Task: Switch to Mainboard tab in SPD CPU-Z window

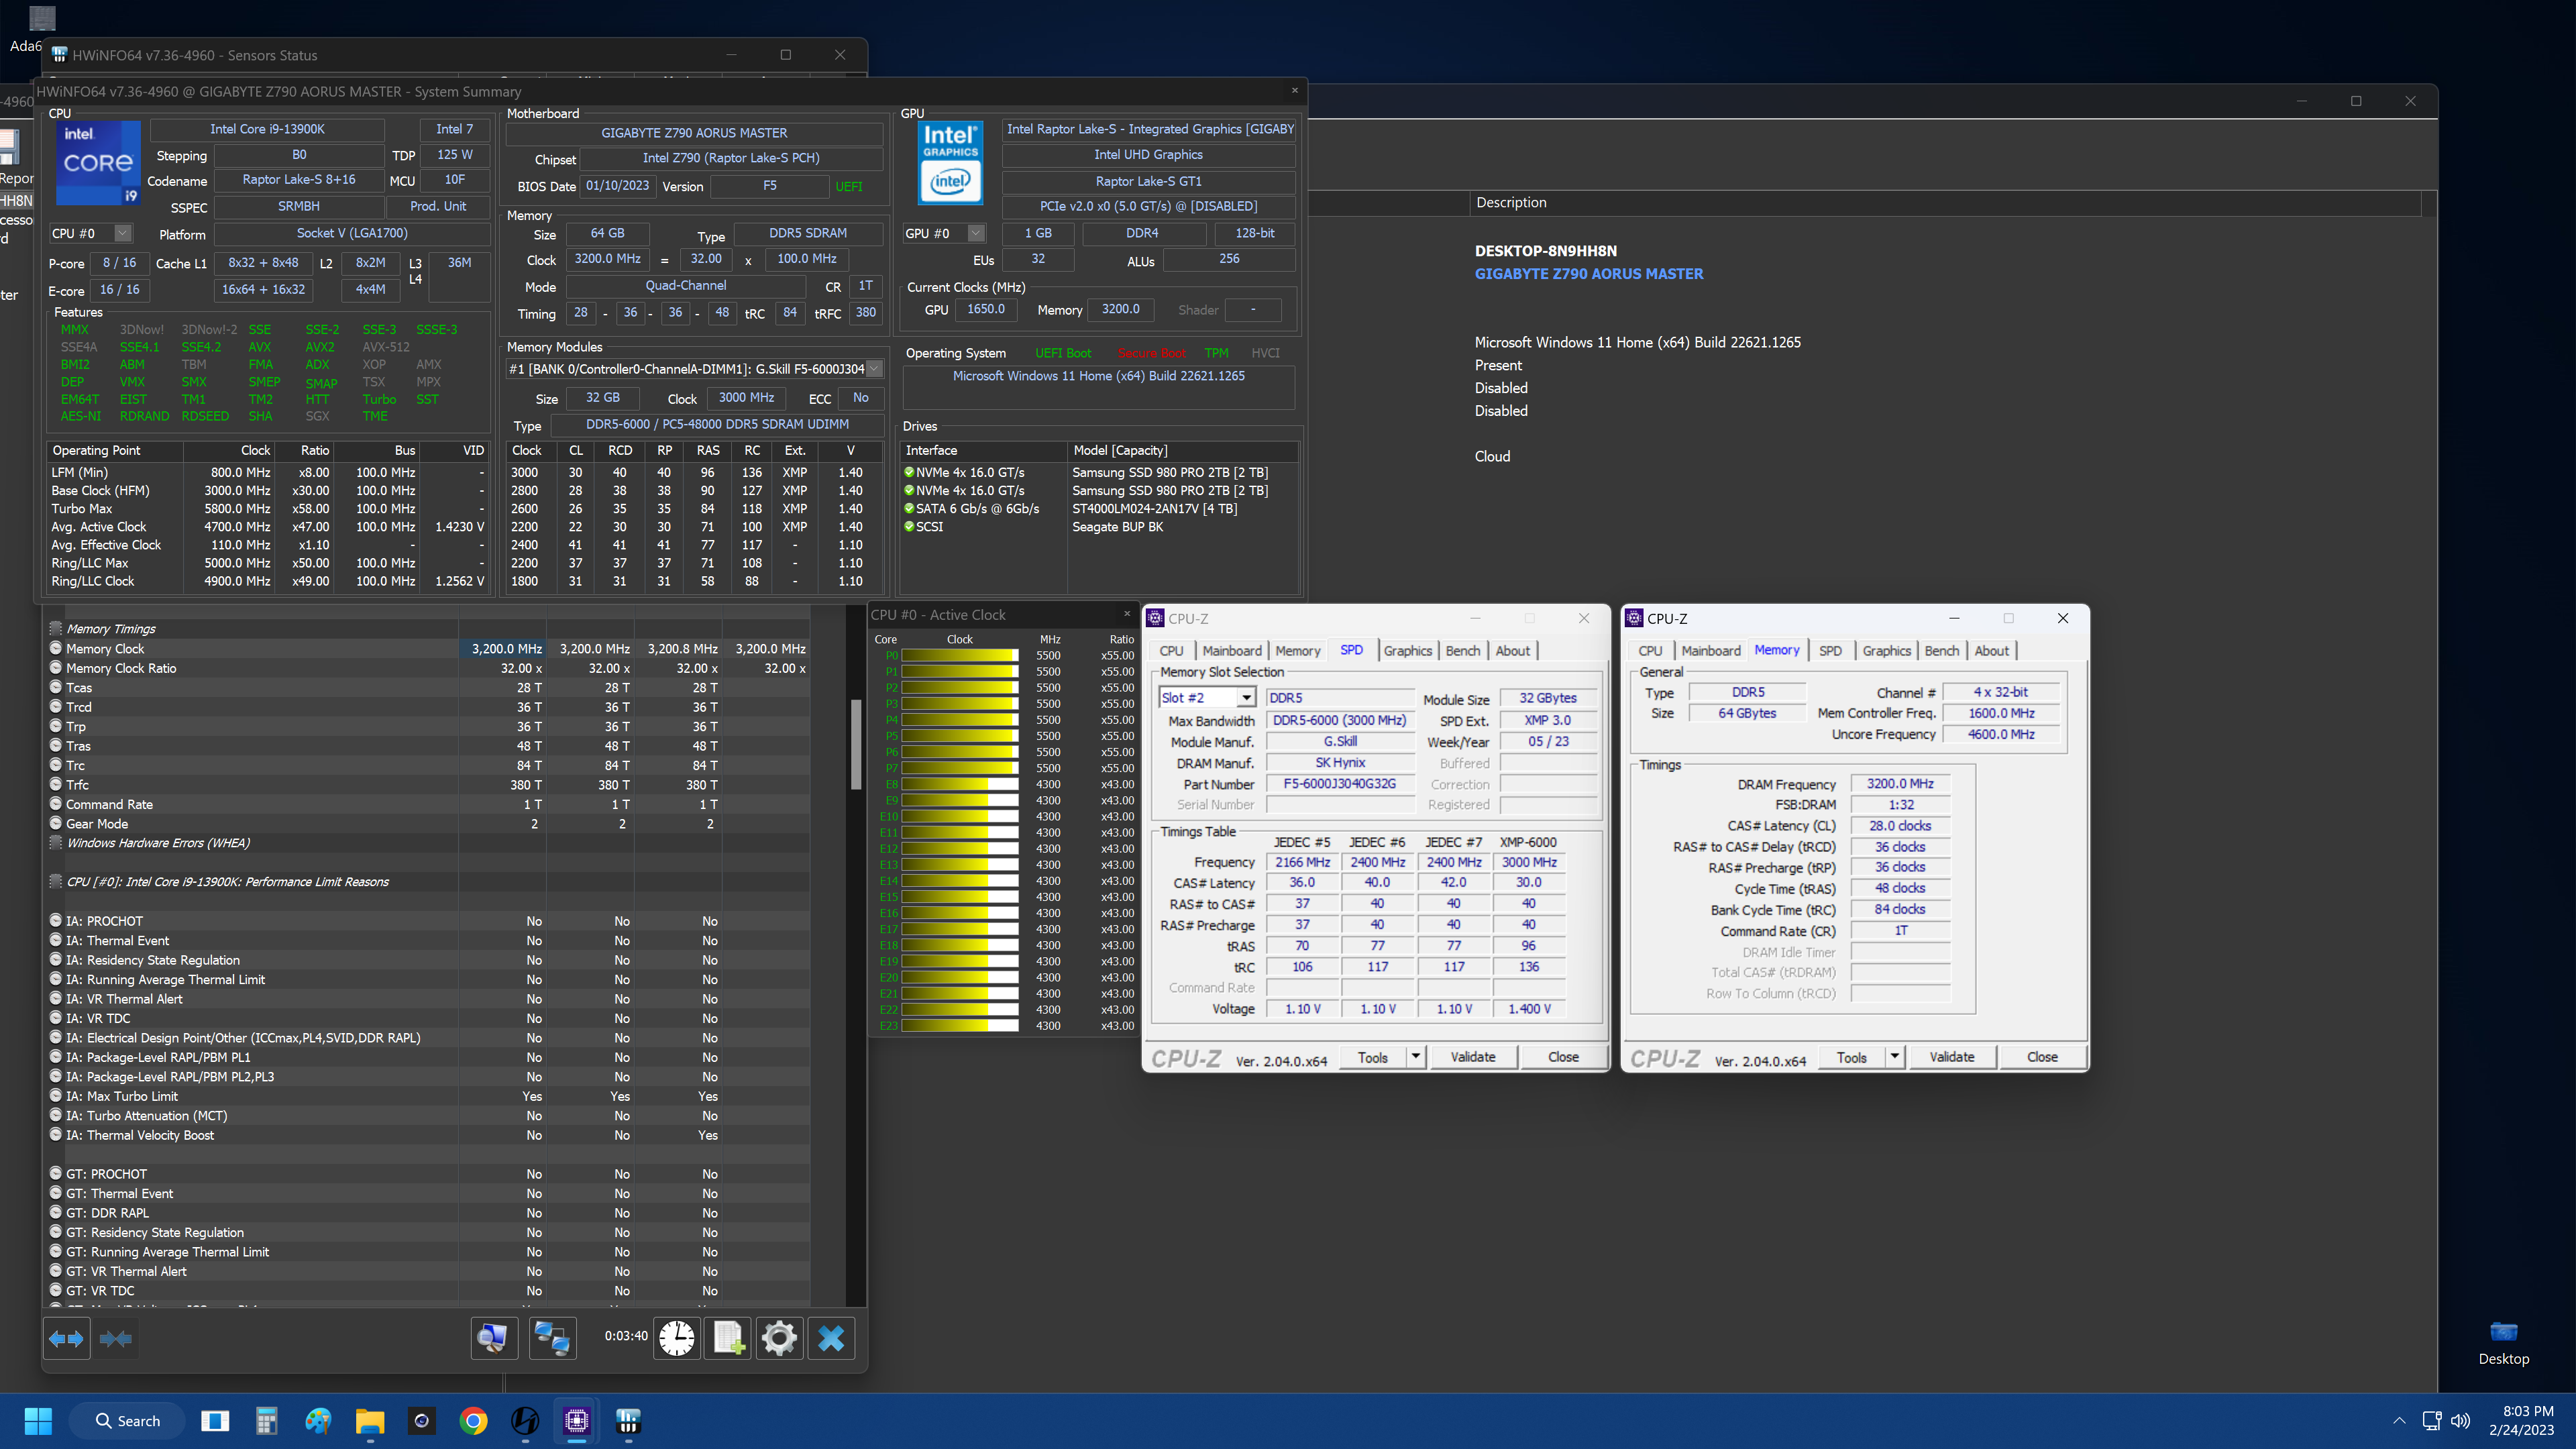Action: [1231, 650]
